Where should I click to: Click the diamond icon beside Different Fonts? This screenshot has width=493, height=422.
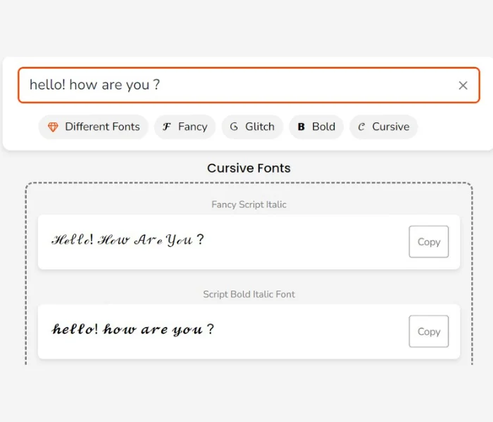coord(53,127)
